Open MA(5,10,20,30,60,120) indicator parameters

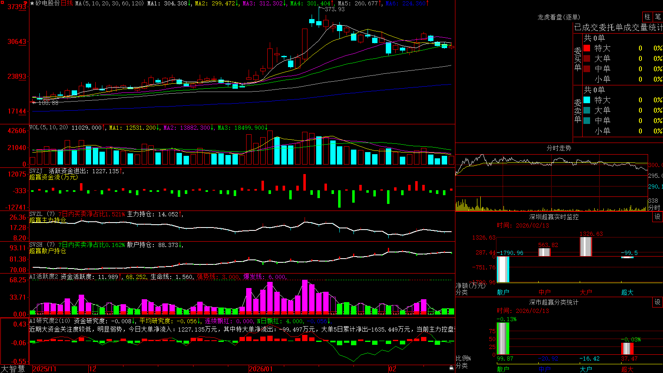109,3
